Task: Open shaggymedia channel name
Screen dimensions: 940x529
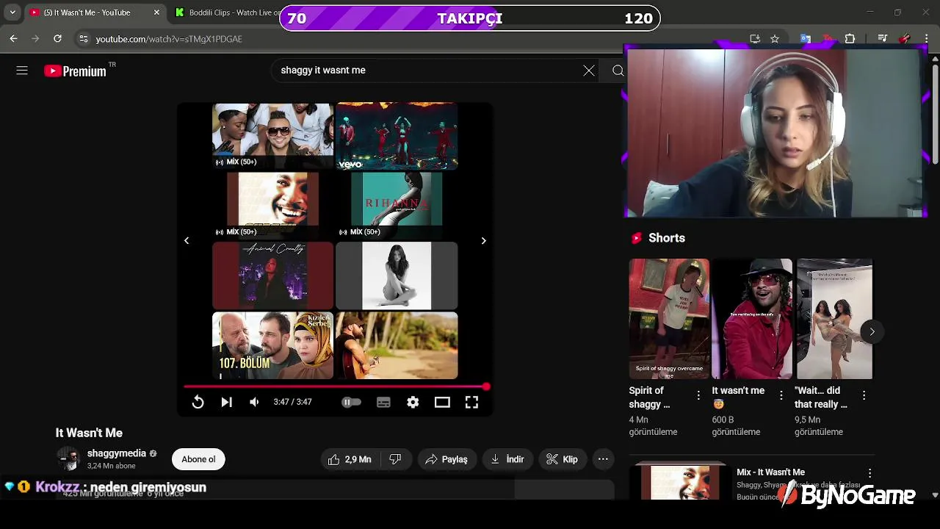Action: click(117, 453)
